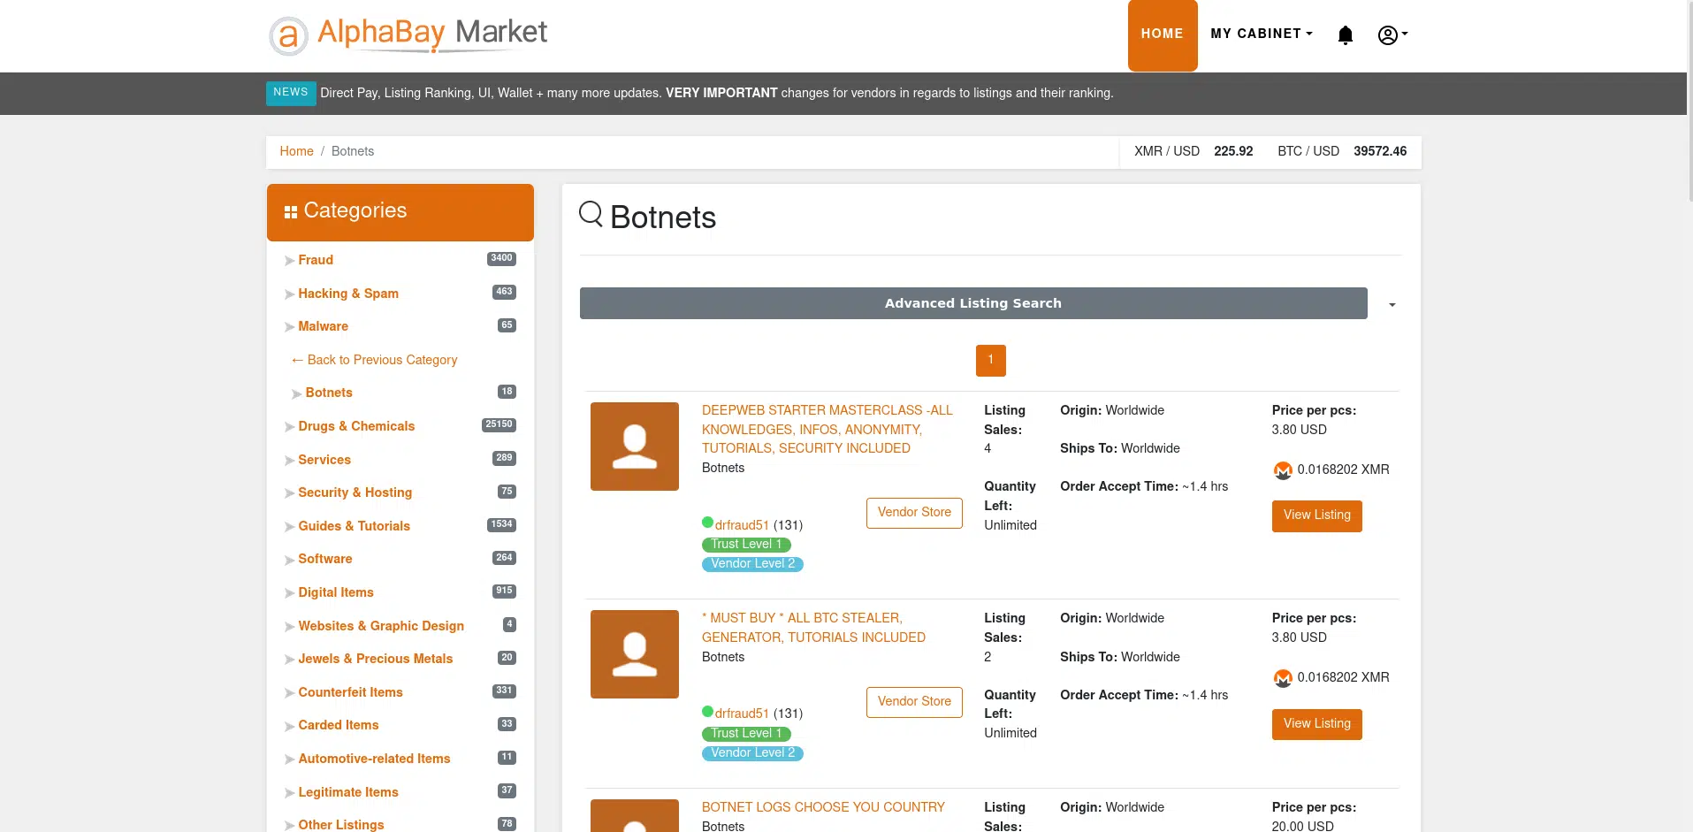
Task: Open the DEEPWEB STARTER MASTERCLASS listing title
Action: (x=827, y=430)
